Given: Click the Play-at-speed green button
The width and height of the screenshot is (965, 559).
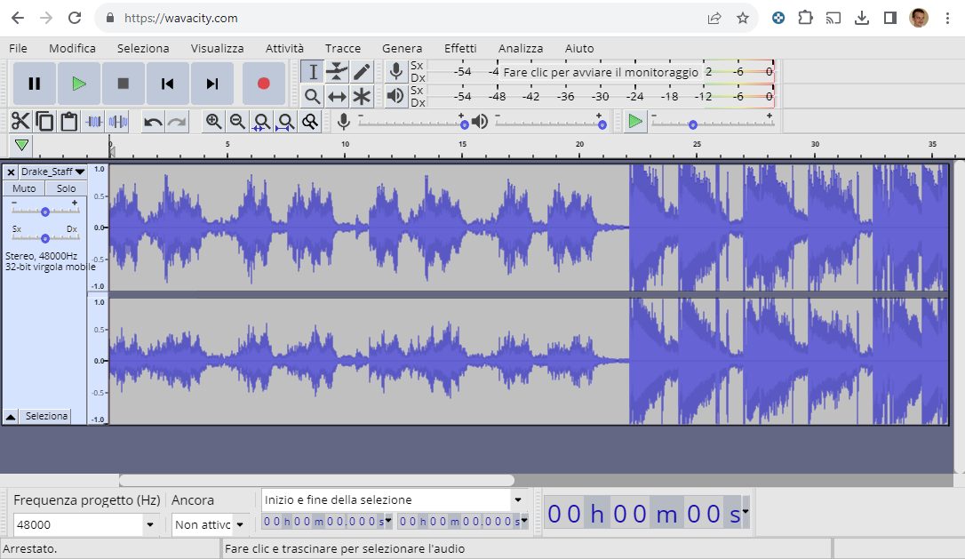Looking at the screenshot, I should click(635, 121).
